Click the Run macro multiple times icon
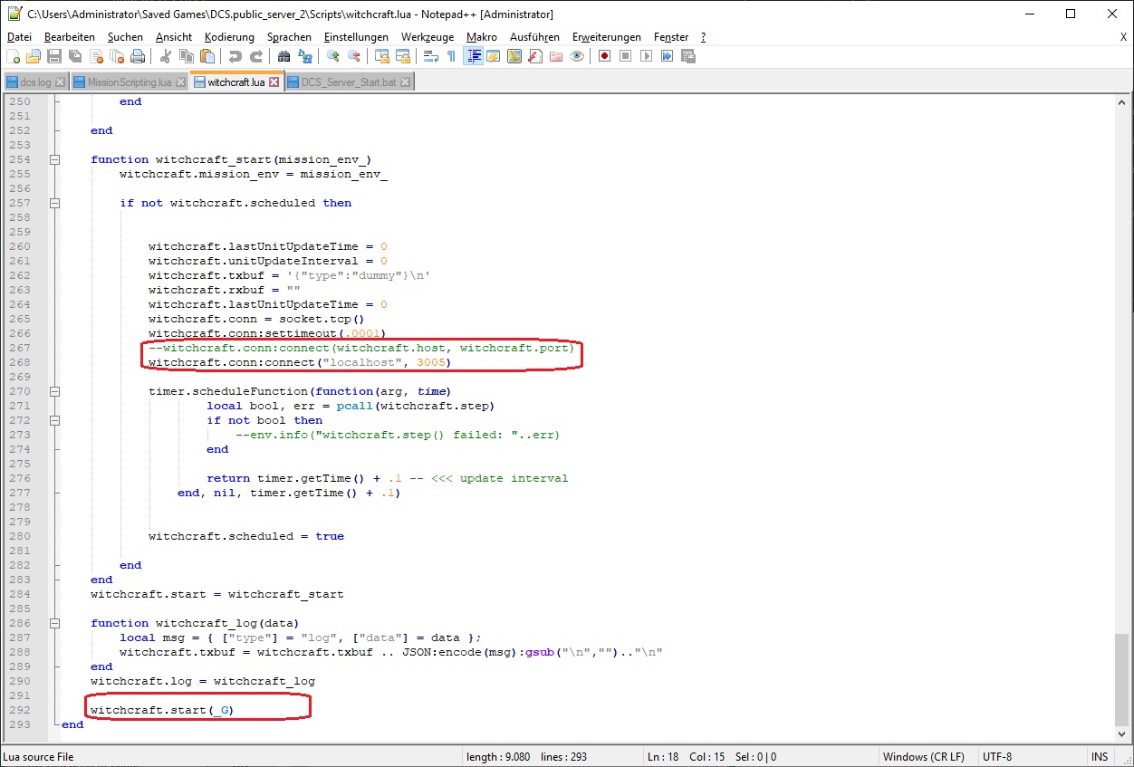1134x767 pixels. point(667,56)
